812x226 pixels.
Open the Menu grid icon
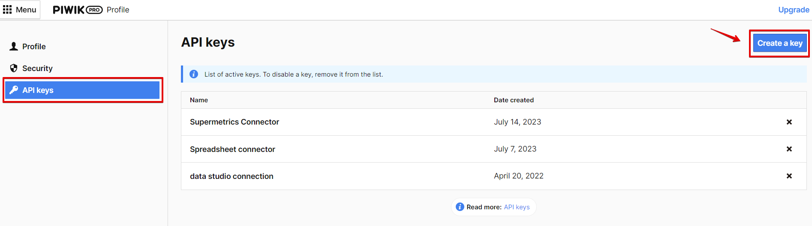click(x=7, y=9)
